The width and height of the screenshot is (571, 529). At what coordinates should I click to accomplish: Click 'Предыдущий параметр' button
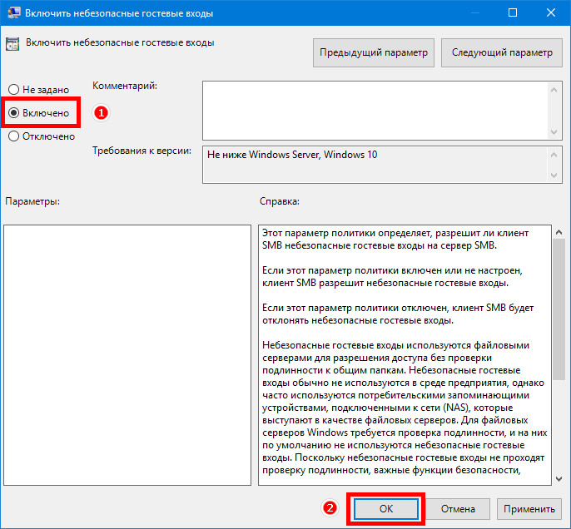point(373,52)
